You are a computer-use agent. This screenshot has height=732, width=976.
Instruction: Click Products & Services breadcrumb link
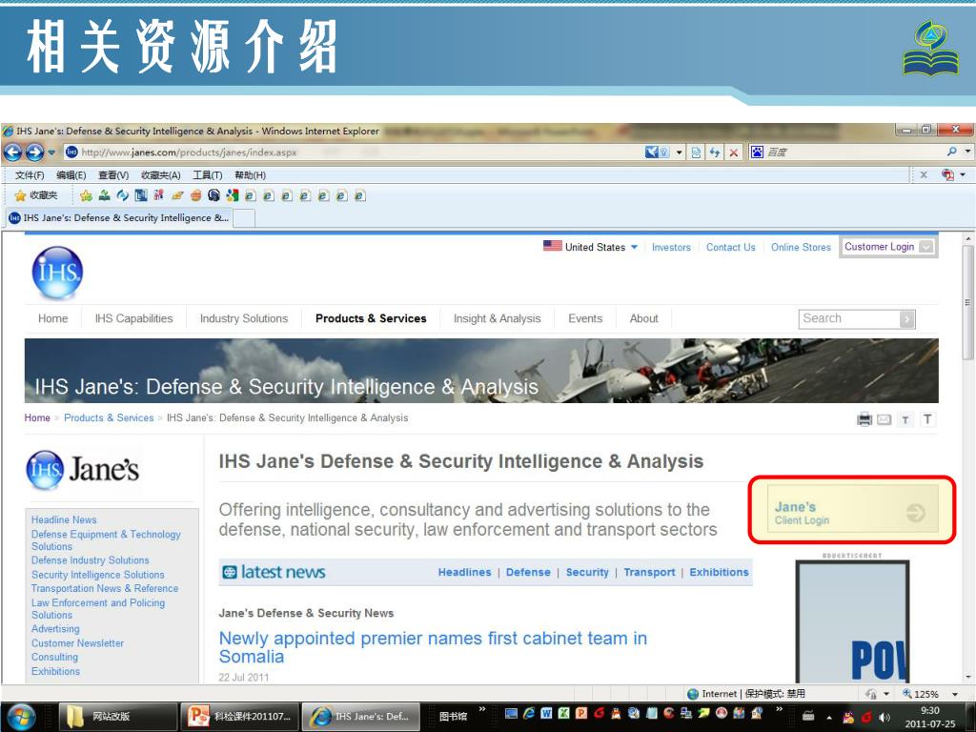pos(109,417)
